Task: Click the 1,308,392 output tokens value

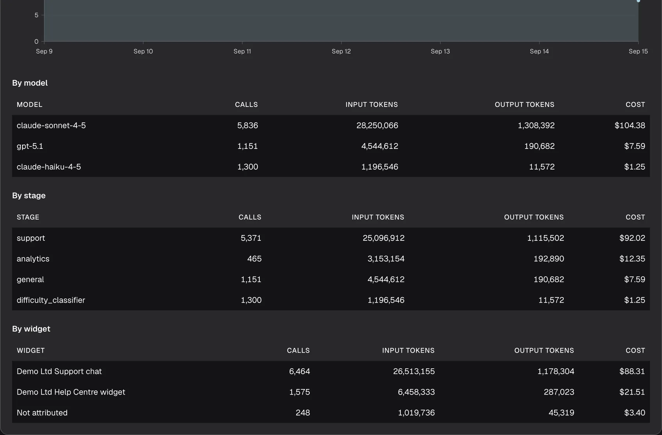Action: 536,125
